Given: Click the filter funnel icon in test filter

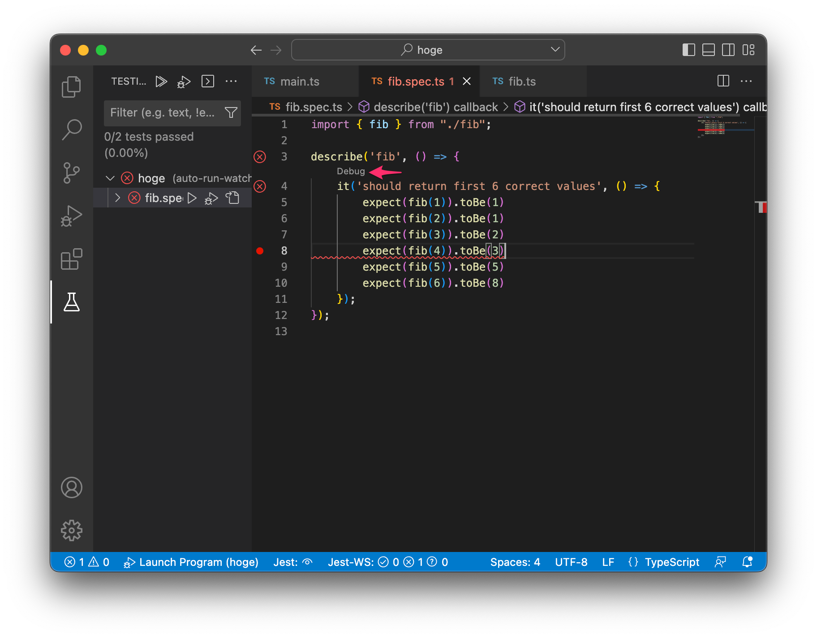Looking at the screenshot, I should (x=231, y=112).
